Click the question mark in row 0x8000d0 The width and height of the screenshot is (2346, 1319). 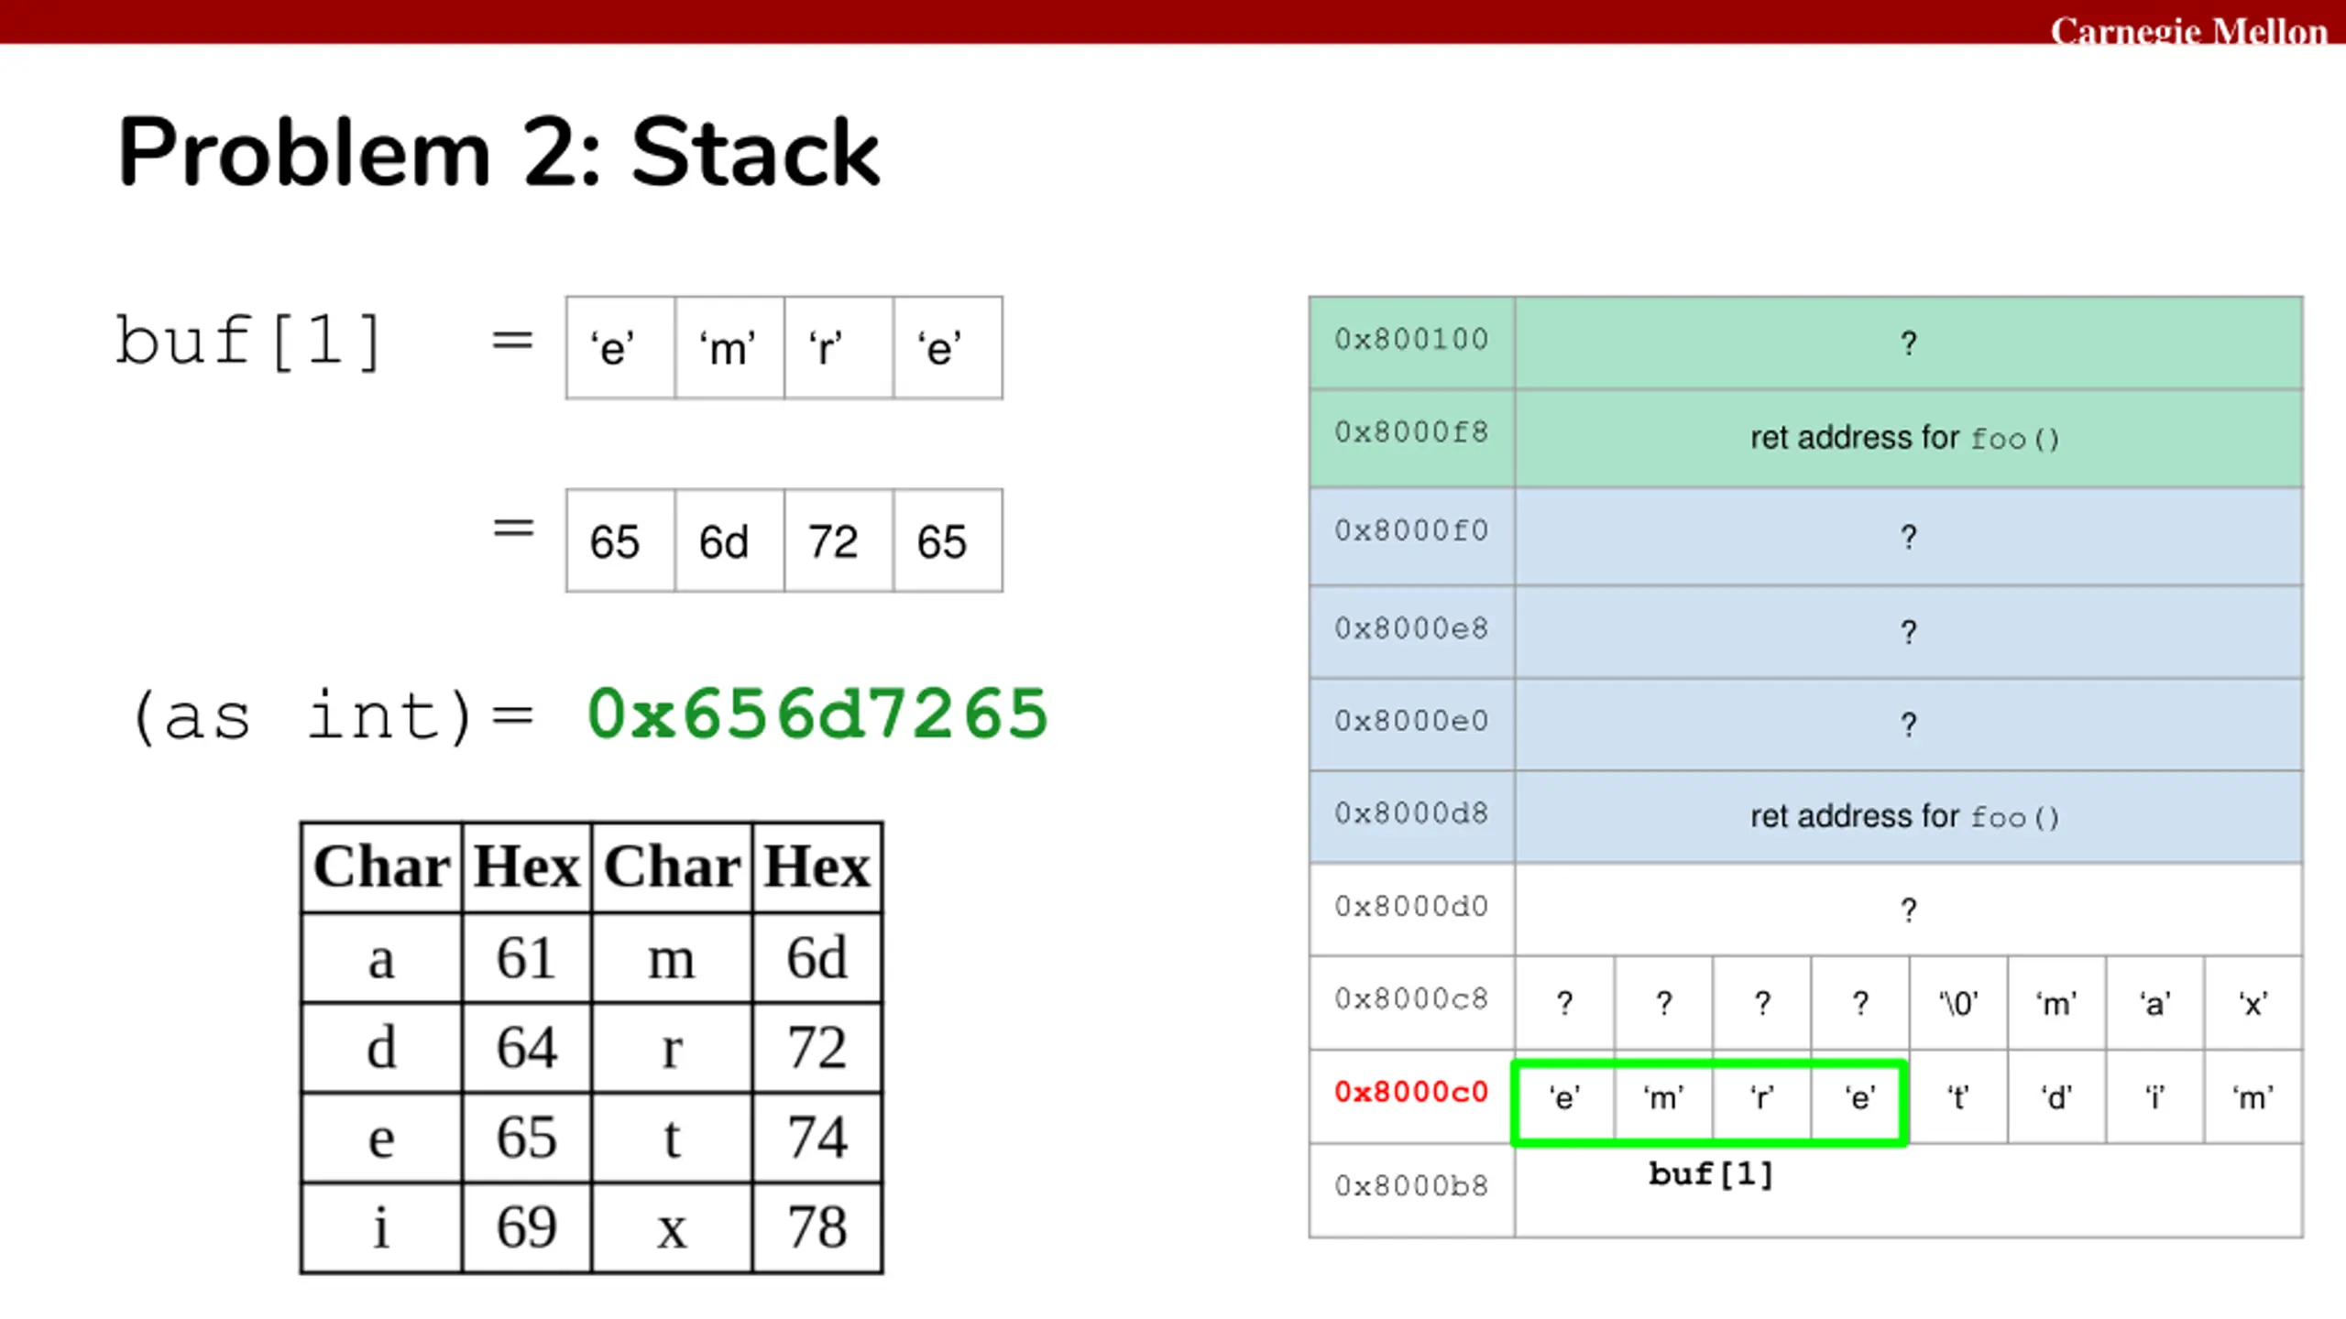point(1908,910)
